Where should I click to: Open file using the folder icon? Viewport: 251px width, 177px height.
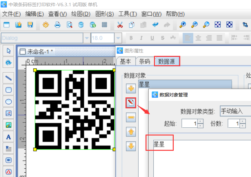[18, 25]
